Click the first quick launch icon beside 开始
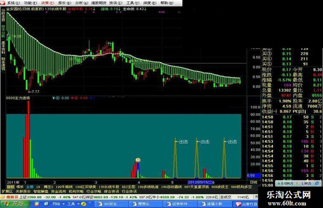Image resolution: width=323 pixels, height=208 pixels. [37, 204]
